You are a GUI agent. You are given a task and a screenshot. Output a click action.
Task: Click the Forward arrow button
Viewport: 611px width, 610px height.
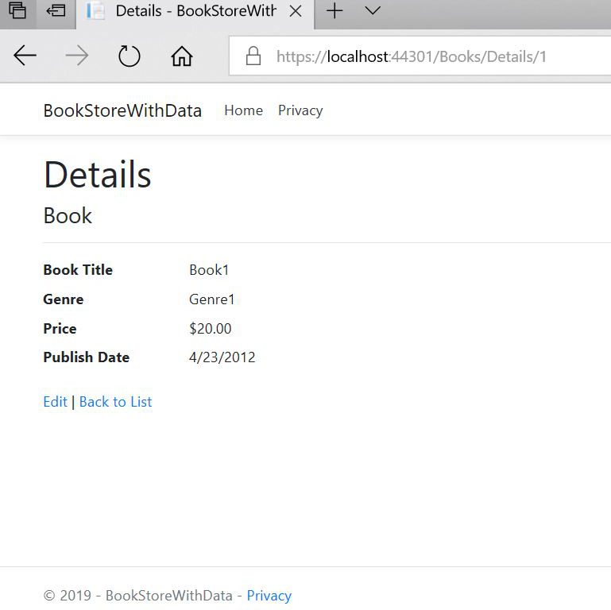(77, 56)
